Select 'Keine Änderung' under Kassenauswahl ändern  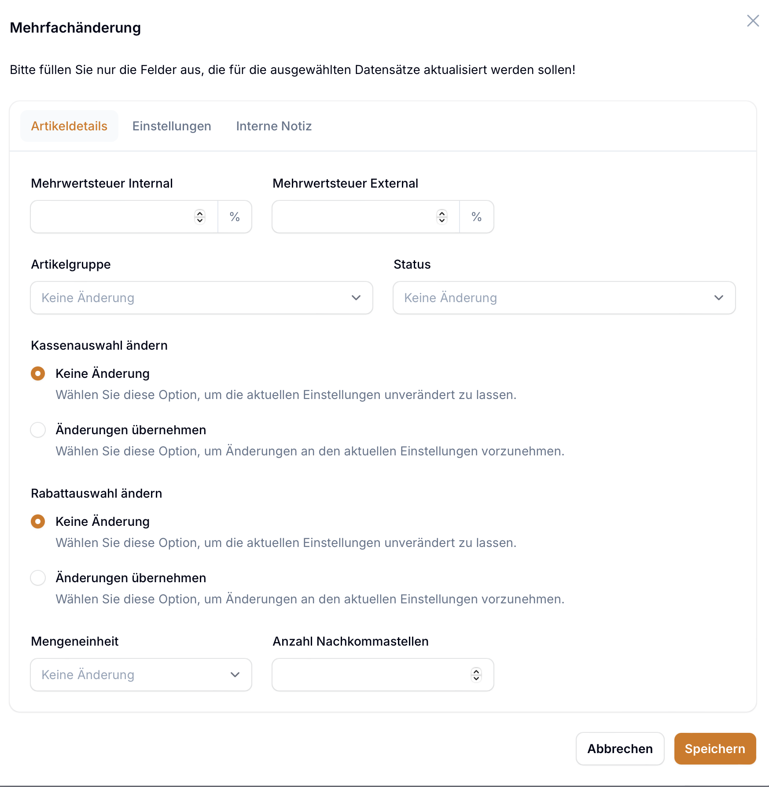[x=38, y=373]
